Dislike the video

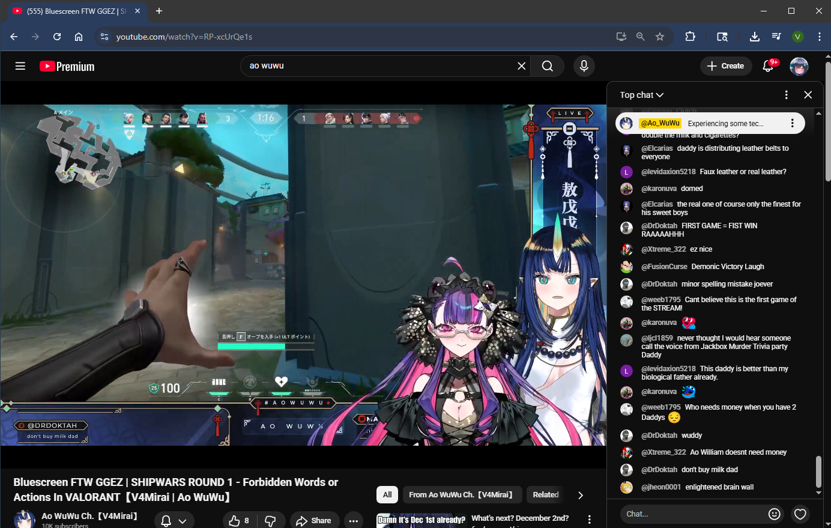[270, 521]
